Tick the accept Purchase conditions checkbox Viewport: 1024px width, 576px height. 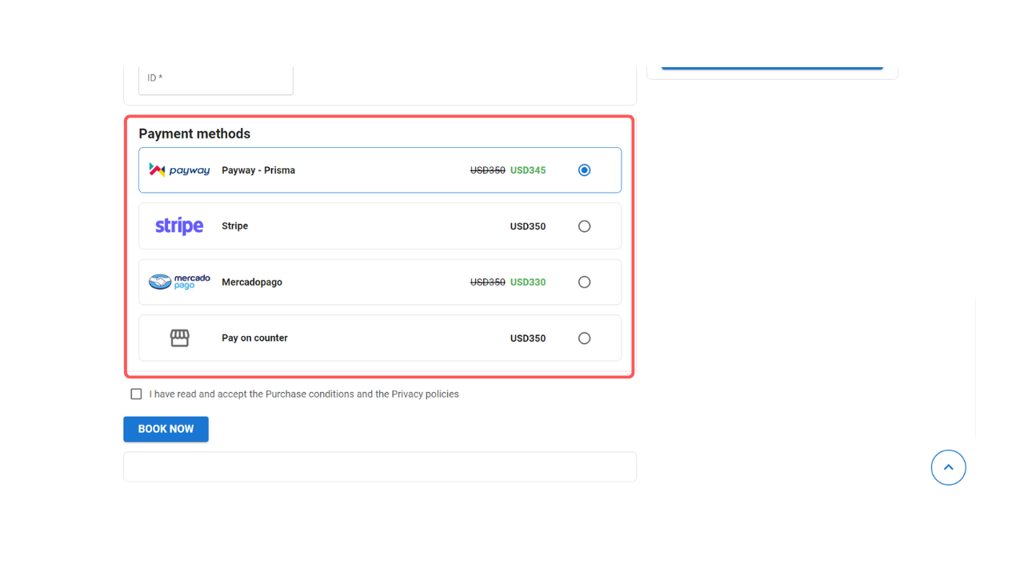pos(136,394)
